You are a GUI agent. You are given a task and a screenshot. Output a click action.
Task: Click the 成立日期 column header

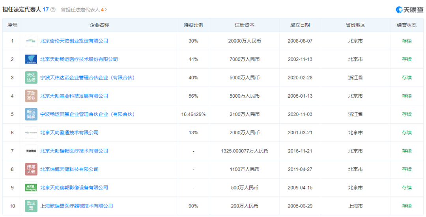pos(300,25)
